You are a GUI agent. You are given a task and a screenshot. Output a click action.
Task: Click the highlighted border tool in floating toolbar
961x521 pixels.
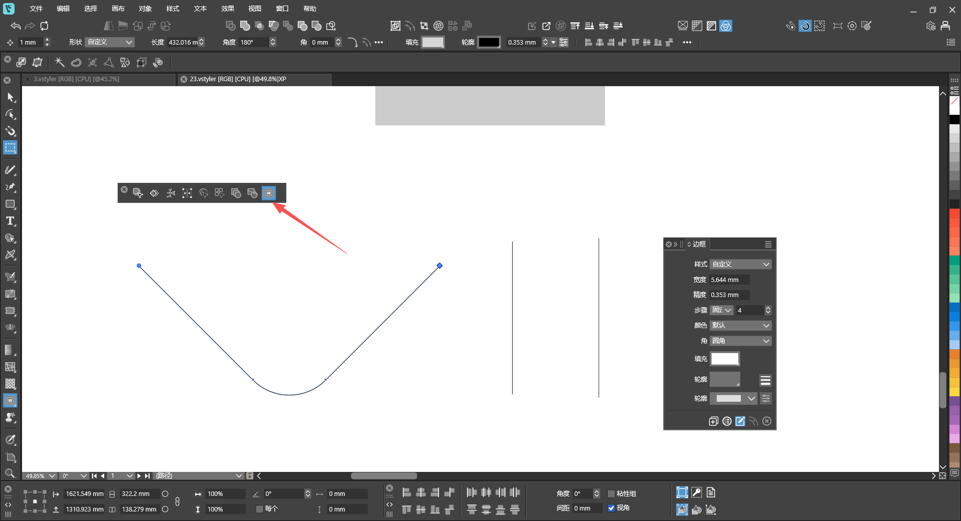(269, 193)
